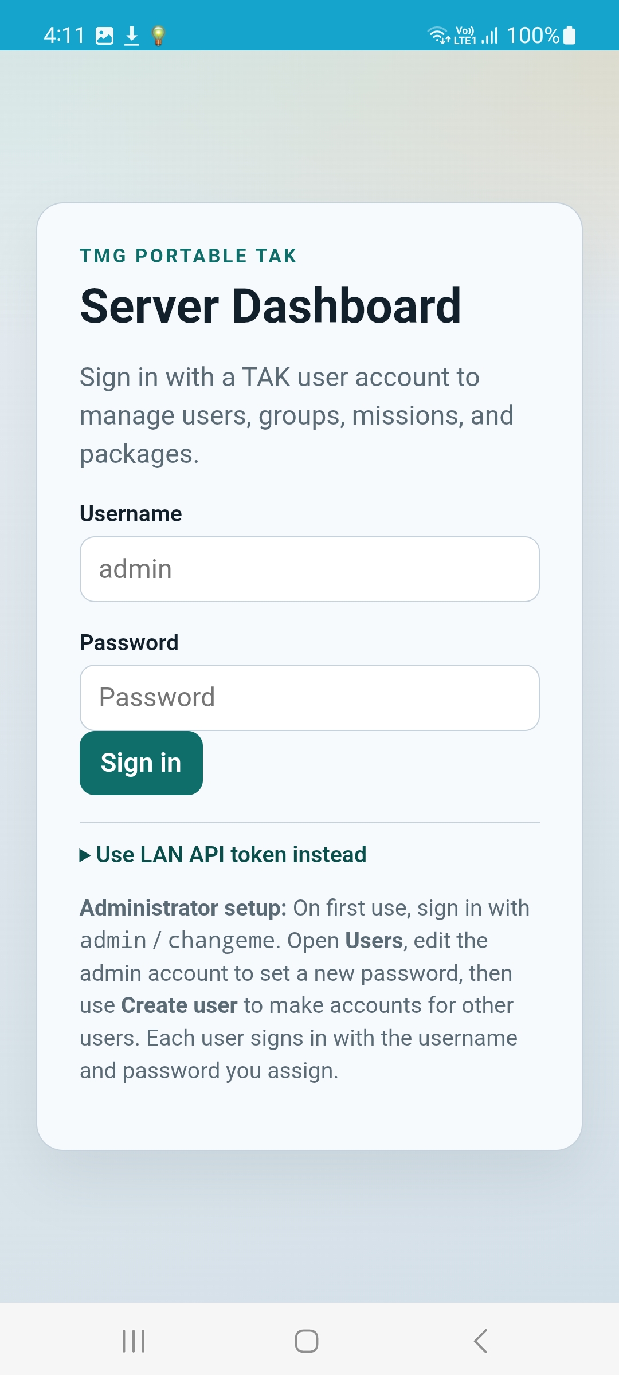Click the bold 'Users' word
This screenshot has height=1375, width=619.
point(374,941)
